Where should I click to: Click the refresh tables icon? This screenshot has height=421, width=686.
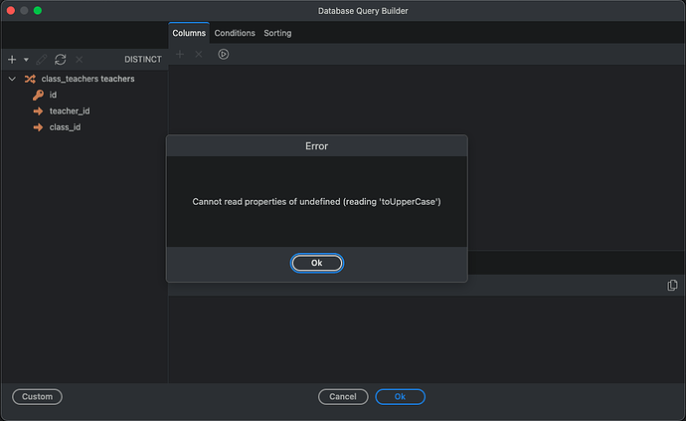pos(61,60)
